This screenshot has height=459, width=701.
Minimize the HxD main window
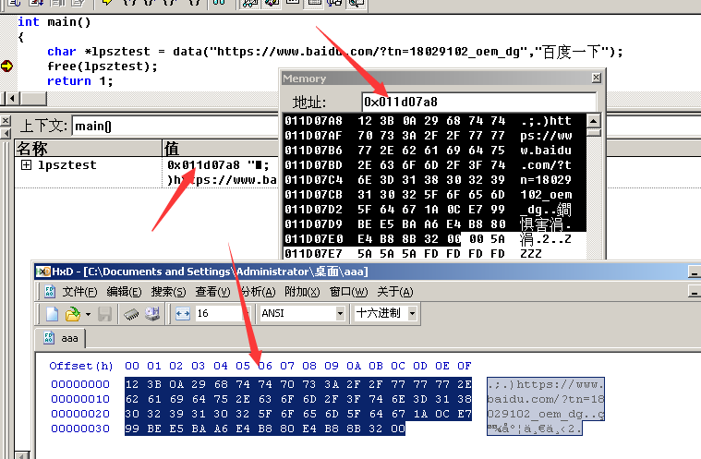pos(694,272)
